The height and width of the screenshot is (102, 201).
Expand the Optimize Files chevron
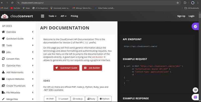[x=33, y=65]
